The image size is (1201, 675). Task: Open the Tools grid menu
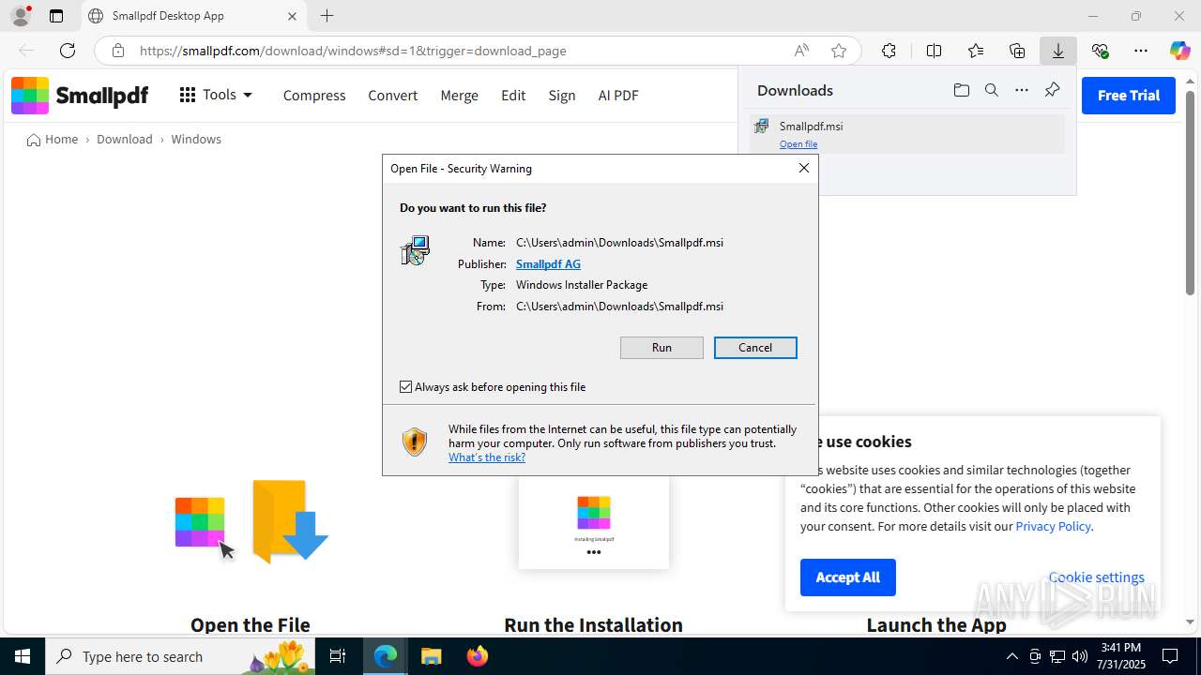[x=216, y=95]
